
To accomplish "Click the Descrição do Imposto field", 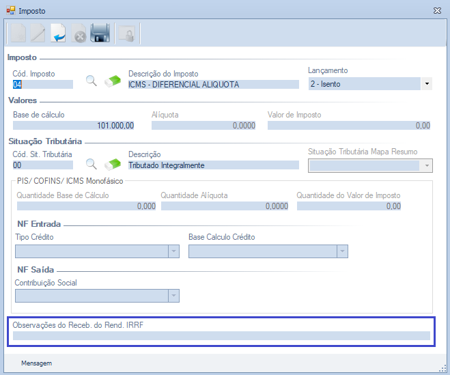I will coord(214,85).
